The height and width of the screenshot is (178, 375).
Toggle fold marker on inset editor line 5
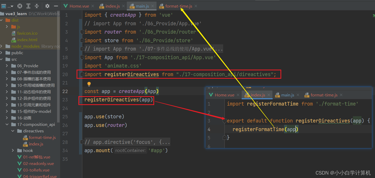pos(225,138)
